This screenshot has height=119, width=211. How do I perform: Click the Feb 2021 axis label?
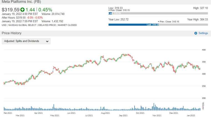tap(8, 113)
